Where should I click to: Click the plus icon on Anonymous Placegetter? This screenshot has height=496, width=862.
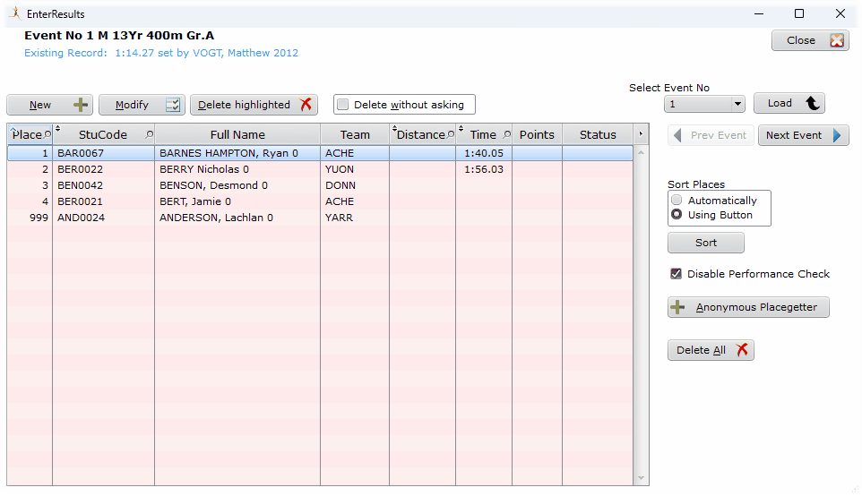pos(677,307)
